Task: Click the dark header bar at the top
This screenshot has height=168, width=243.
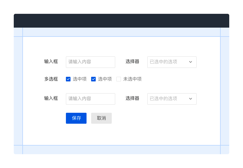Action: 121,21
